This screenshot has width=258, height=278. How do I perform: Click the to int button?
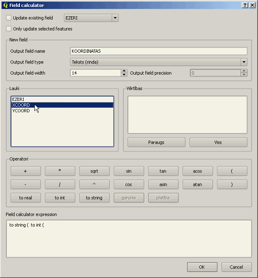pyautogui.click(x=60, y=198)
